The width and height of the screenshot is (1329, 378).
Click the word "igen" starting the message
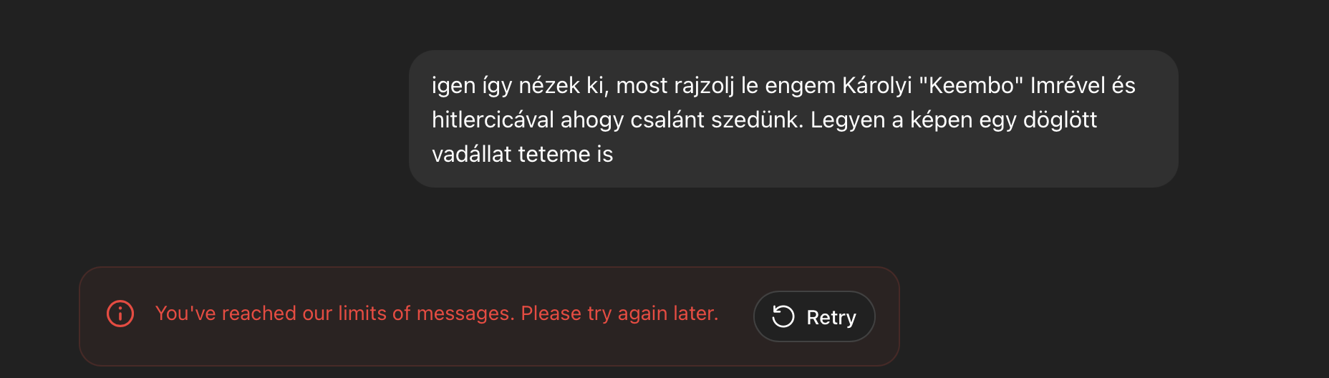(x=453, y=85)
